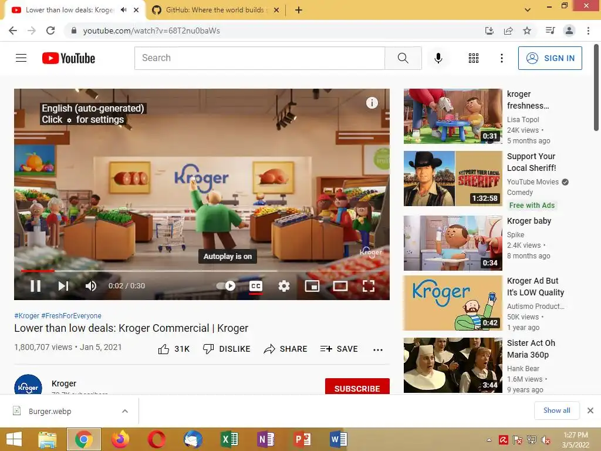601x451 pixels.
Task: Expand Burger.webp download options arrow
Action: pyautogui.click(x=124, y=411)
